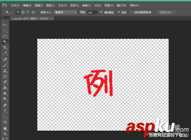This screenshot has height=140, width=191.
Task: Select the Blur tool
Action: click(5, 93)
